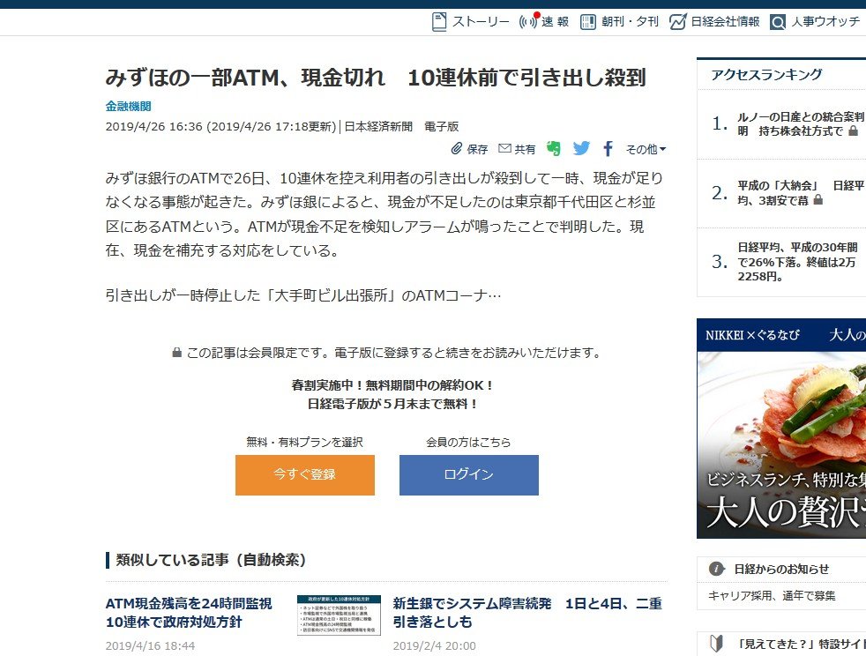
Task: Click the NIKKEI×ぐるなび advertisement banner
Action: tap(781, 429)
